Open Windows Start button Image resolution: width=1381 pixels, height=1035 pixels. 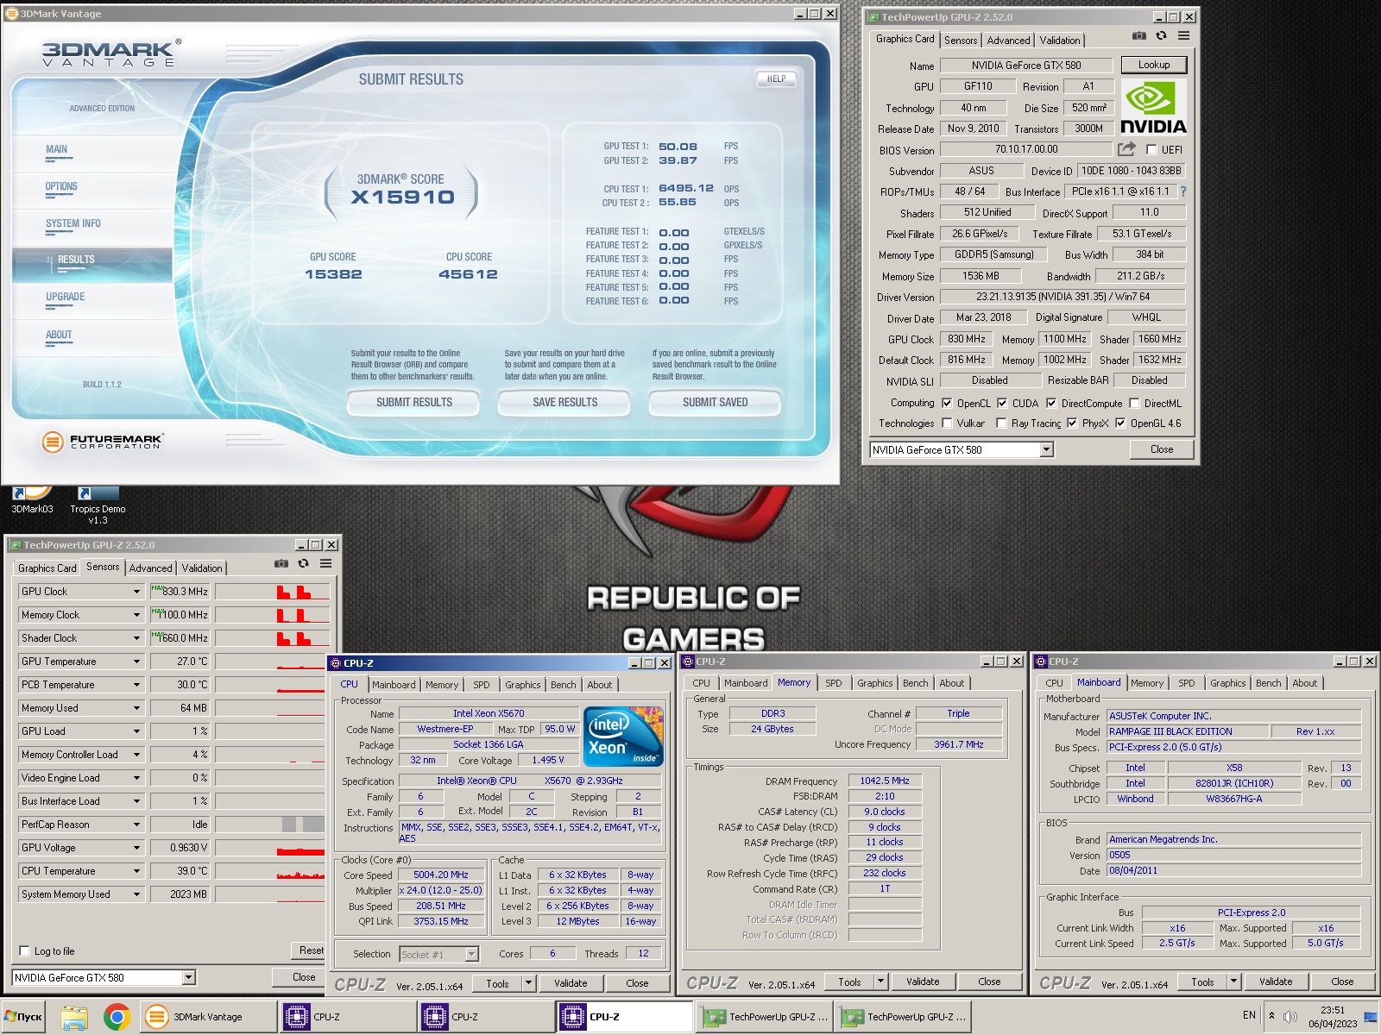23,1017
